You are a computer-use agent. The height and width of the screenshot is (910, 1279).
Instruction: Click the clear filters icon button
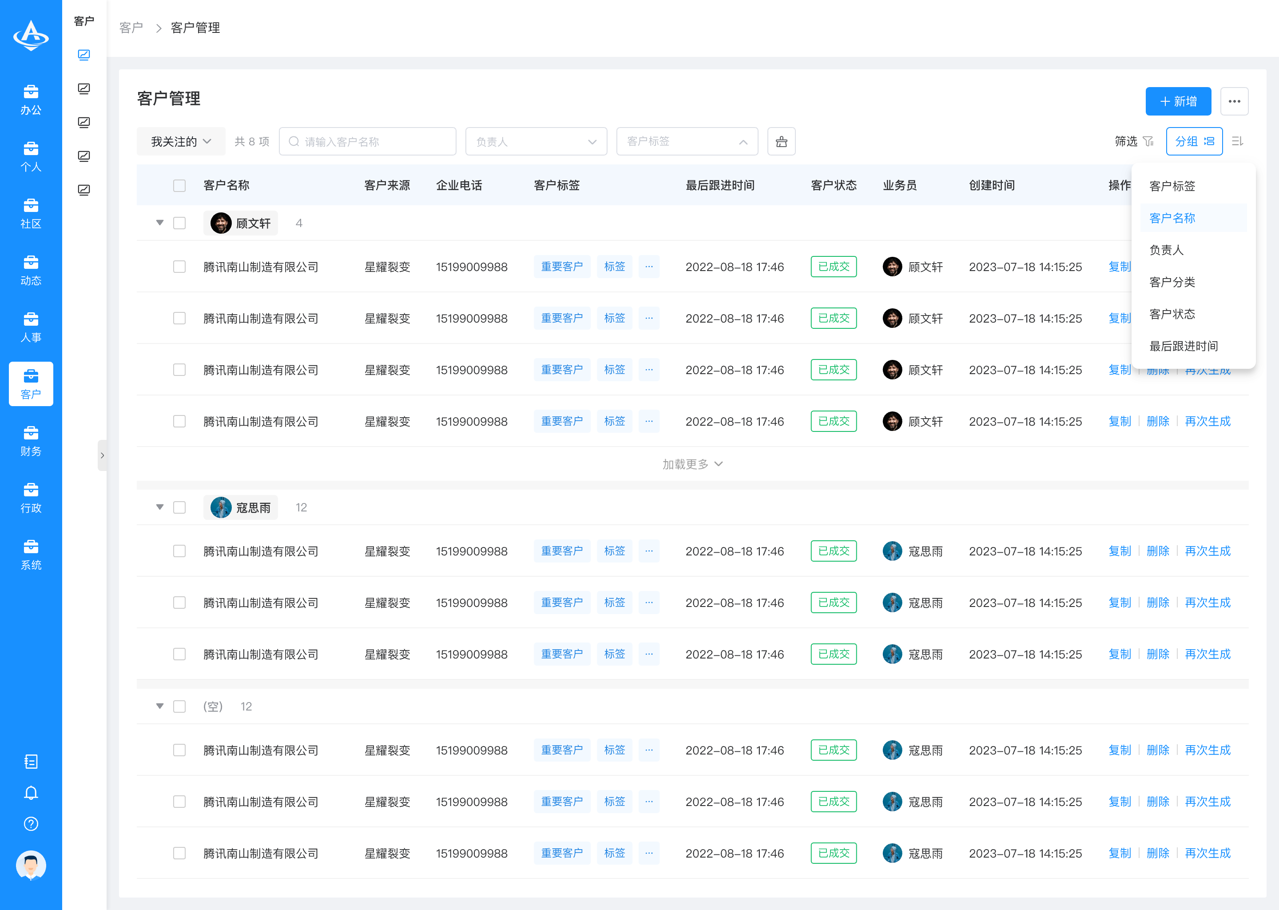pos(781,141)
